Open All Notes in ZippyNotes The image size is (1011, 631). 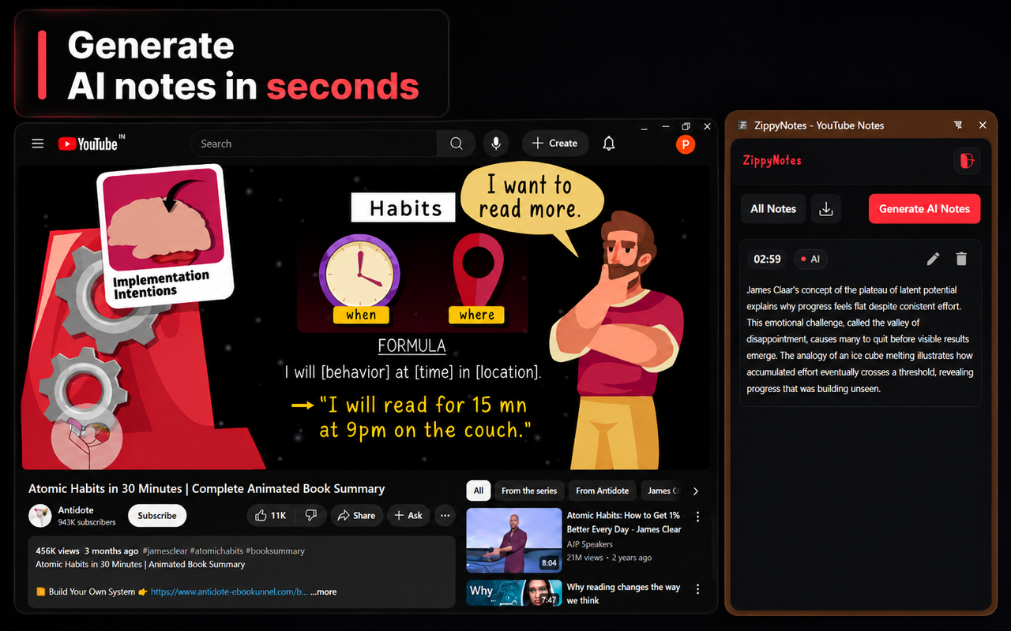pyautogui.click(x=773, y=209)
